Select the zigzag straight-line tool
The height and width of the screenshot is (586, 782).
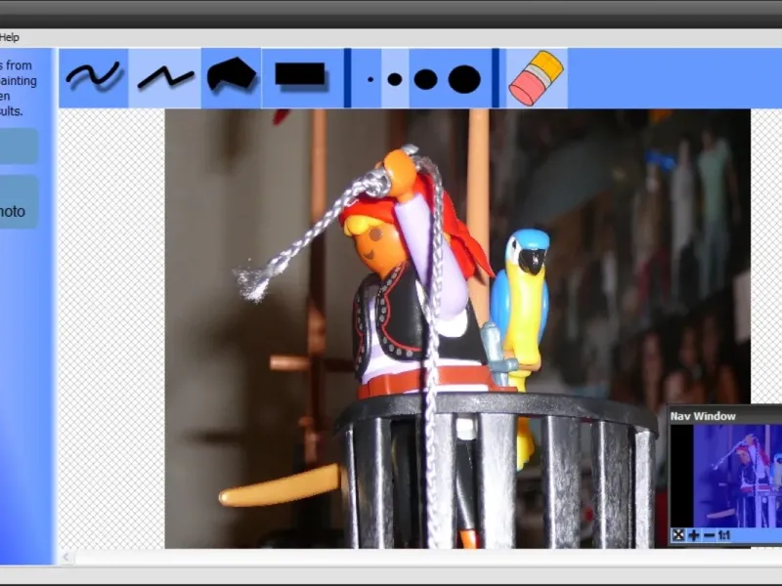point(165,78)
